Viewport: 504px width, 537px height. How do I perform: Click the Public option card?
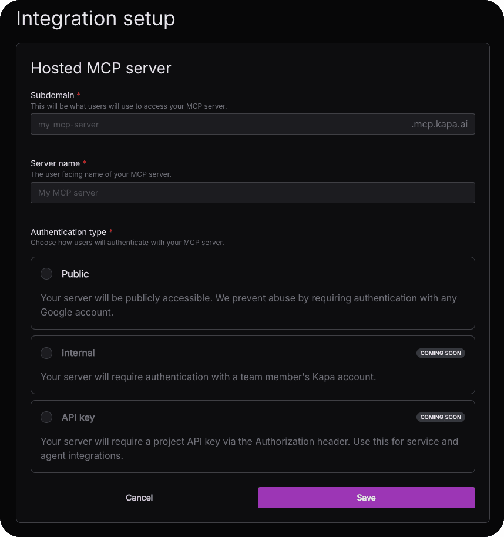[x=253, y=293]
